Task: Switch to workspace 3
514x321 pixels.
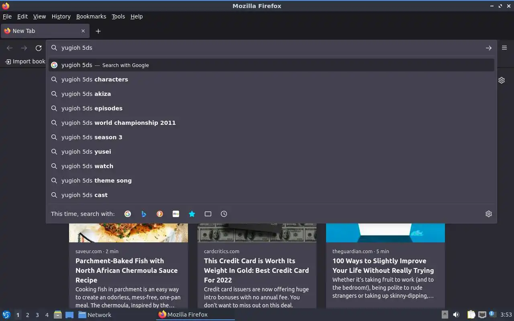Action: pyautogui.click(x=37, y=315)
